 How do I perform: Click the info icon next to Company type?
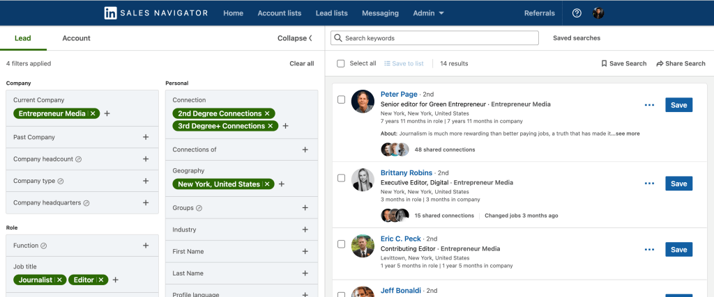(x=61, y=182)
